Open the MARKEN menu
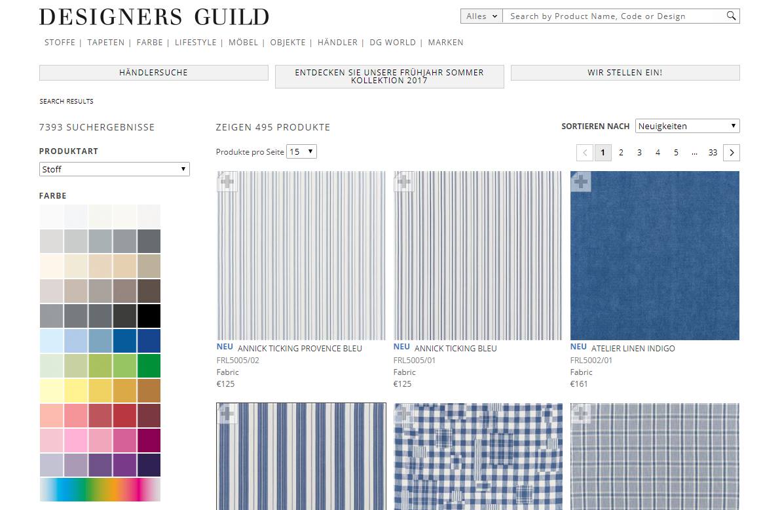Image resolution: width=782 pixels, height=510 pixels. click(x=445, y=43)
